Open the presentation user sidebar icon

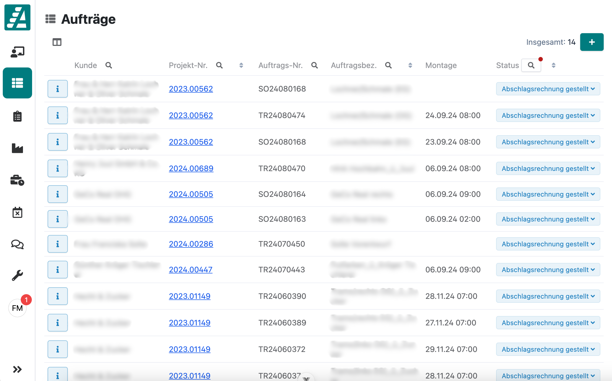(17, 52)
